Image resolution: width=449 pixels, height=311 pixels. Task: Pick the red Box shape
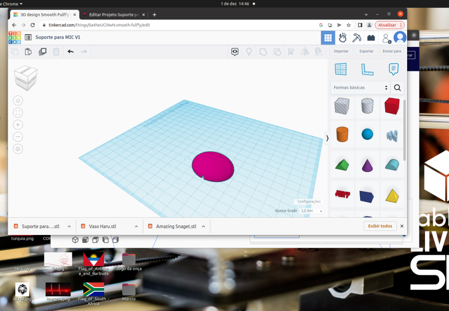coord(392,106)
